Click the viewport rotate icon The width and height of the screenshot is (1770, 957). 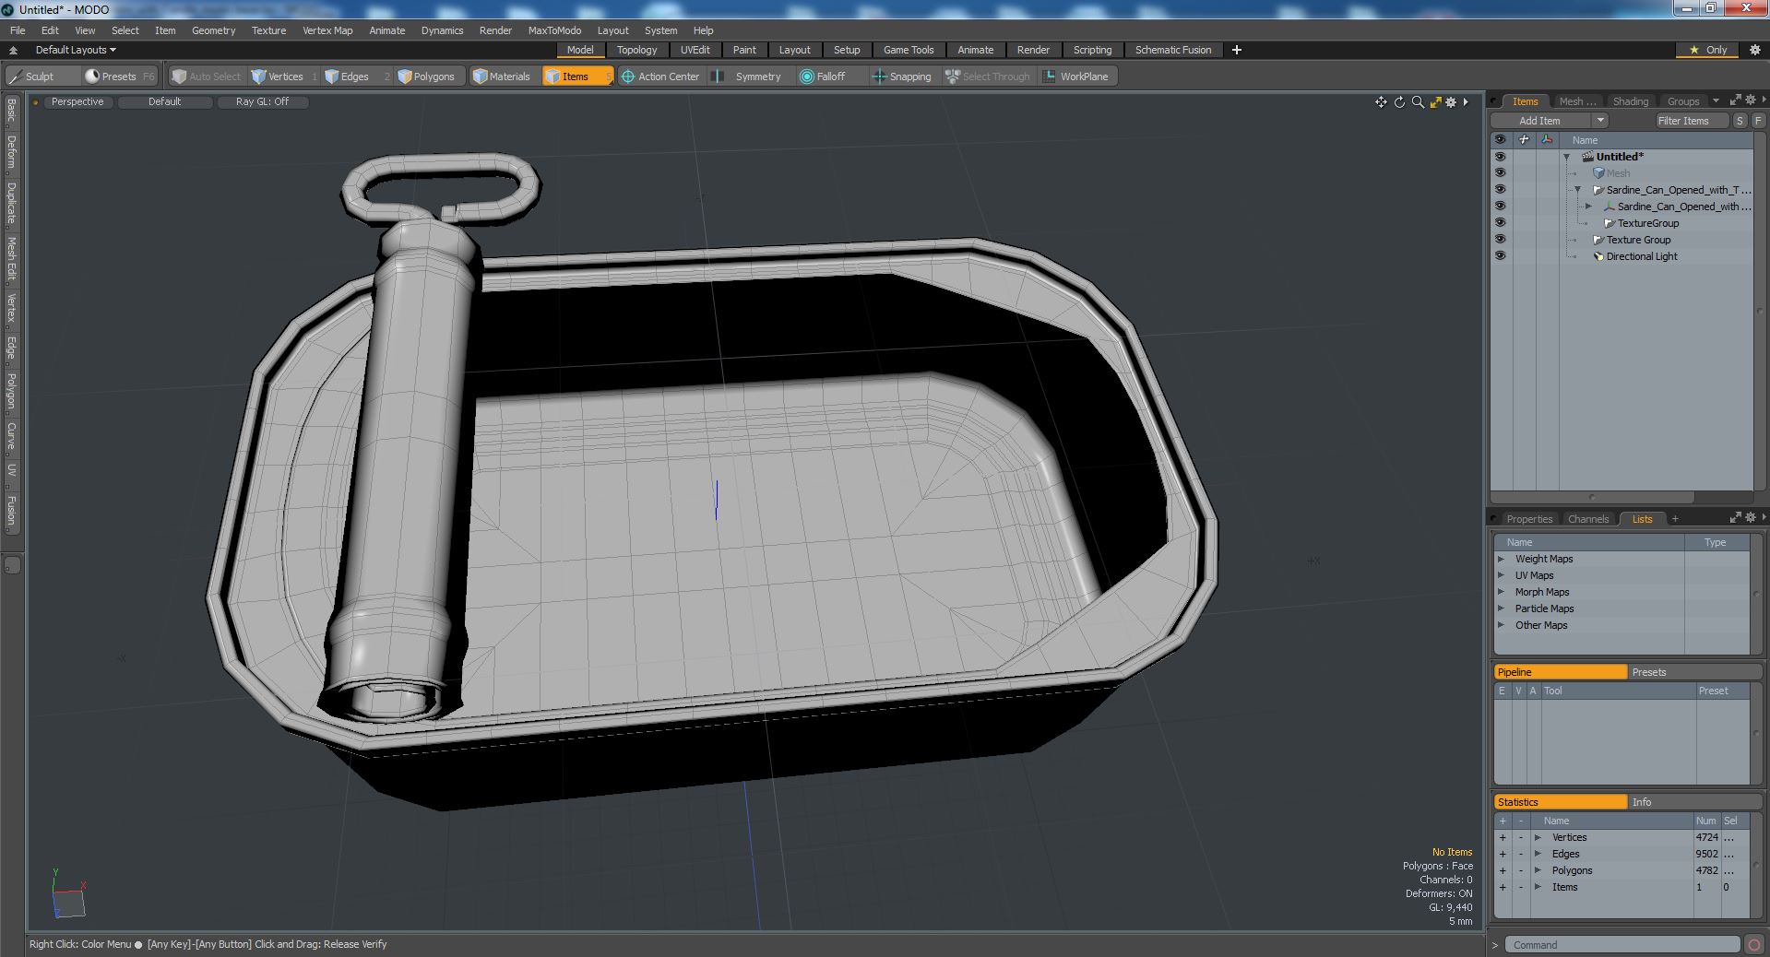coord(1399,102)
